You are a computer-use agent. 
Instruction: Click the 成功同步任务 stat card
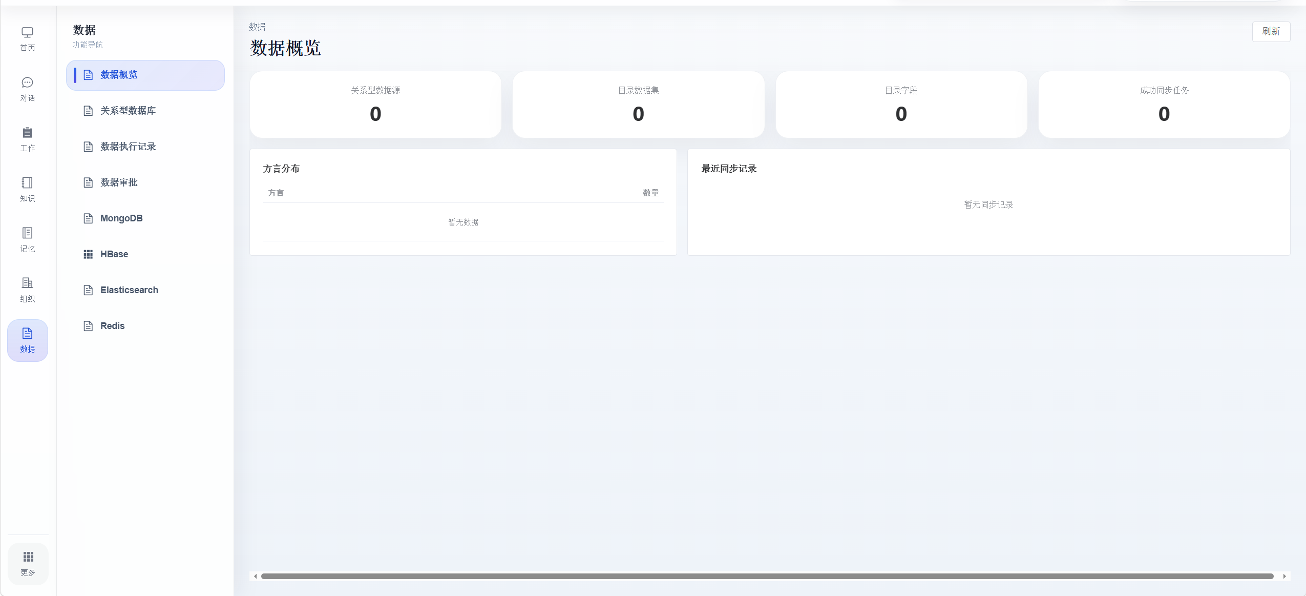[1164, 105]
